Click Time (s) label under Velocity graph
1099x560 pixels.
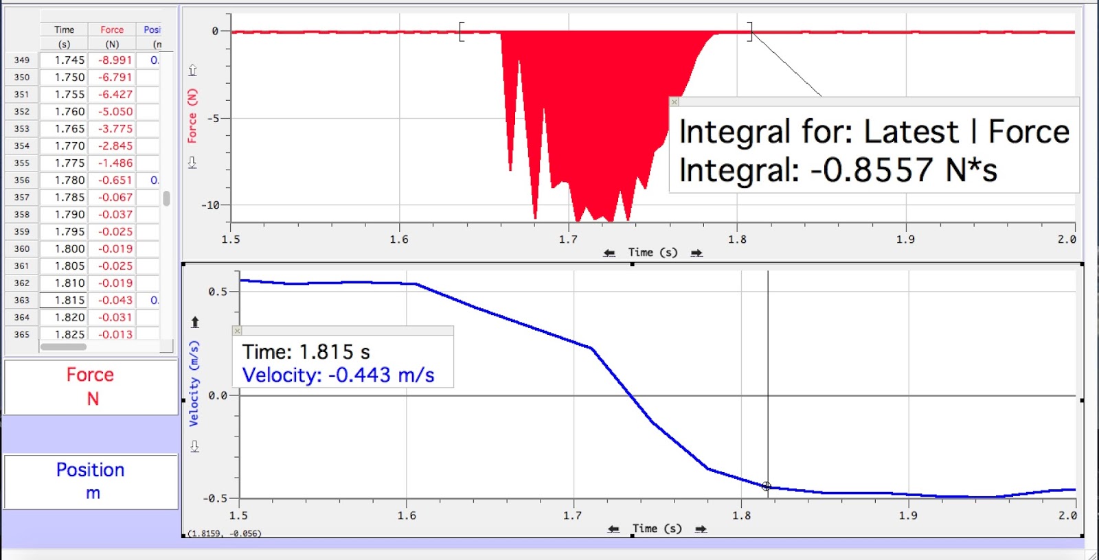point(657,528)
